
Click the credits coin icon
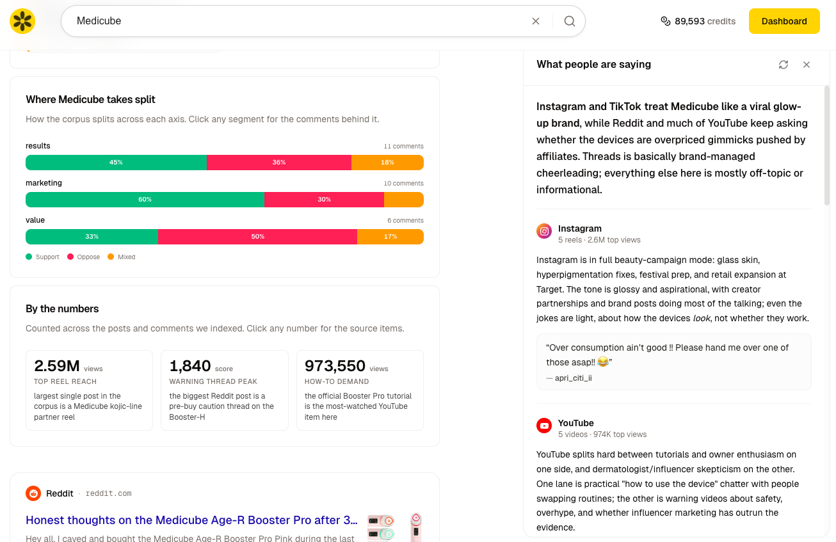[x=666, y=21]
